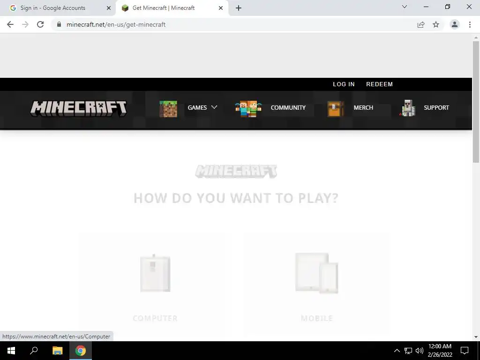Restore down the Chrome window
Image resolution: width=480 pixels, height=360 pixels.
(448, 7)
